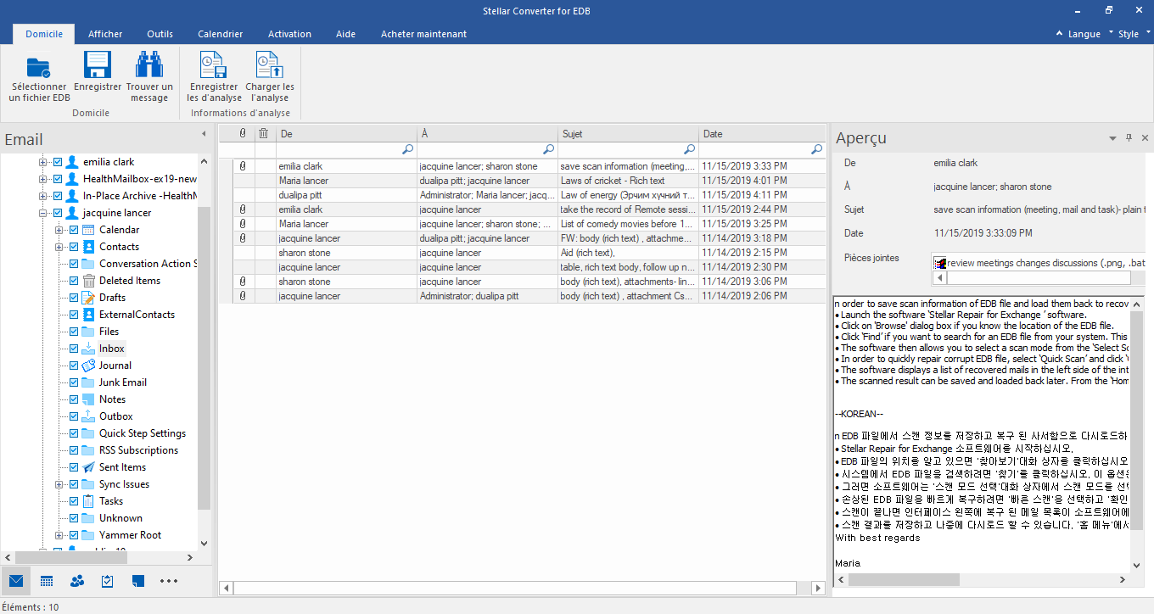Select Deleted Items folder icon
Image resolution: width=1154 pixels, height=614 pixels.
pos(89,281)
